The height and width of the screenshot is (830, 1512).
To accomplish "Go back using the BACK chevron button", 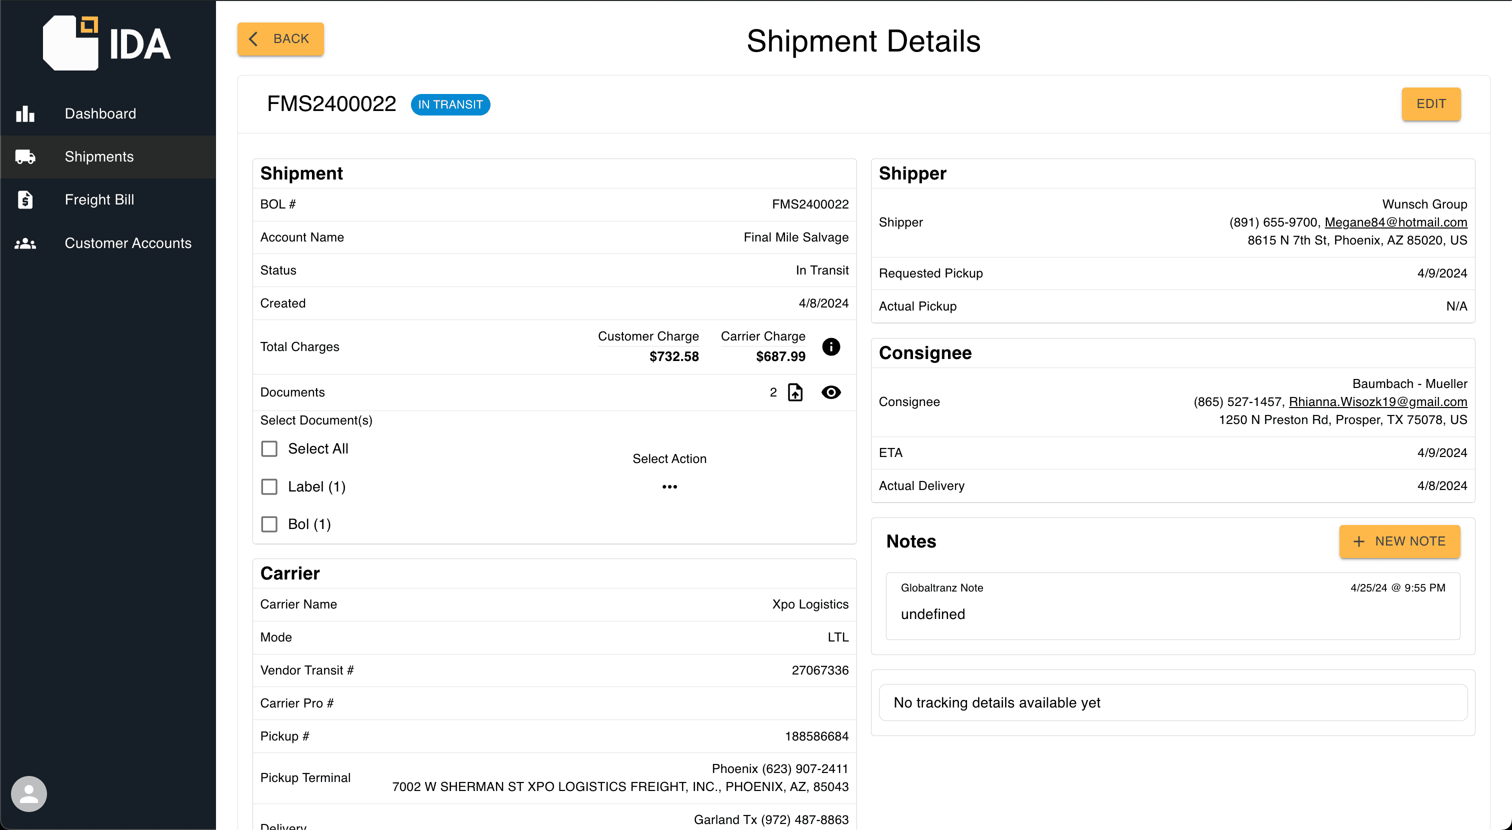I will (x=280, y=38).
